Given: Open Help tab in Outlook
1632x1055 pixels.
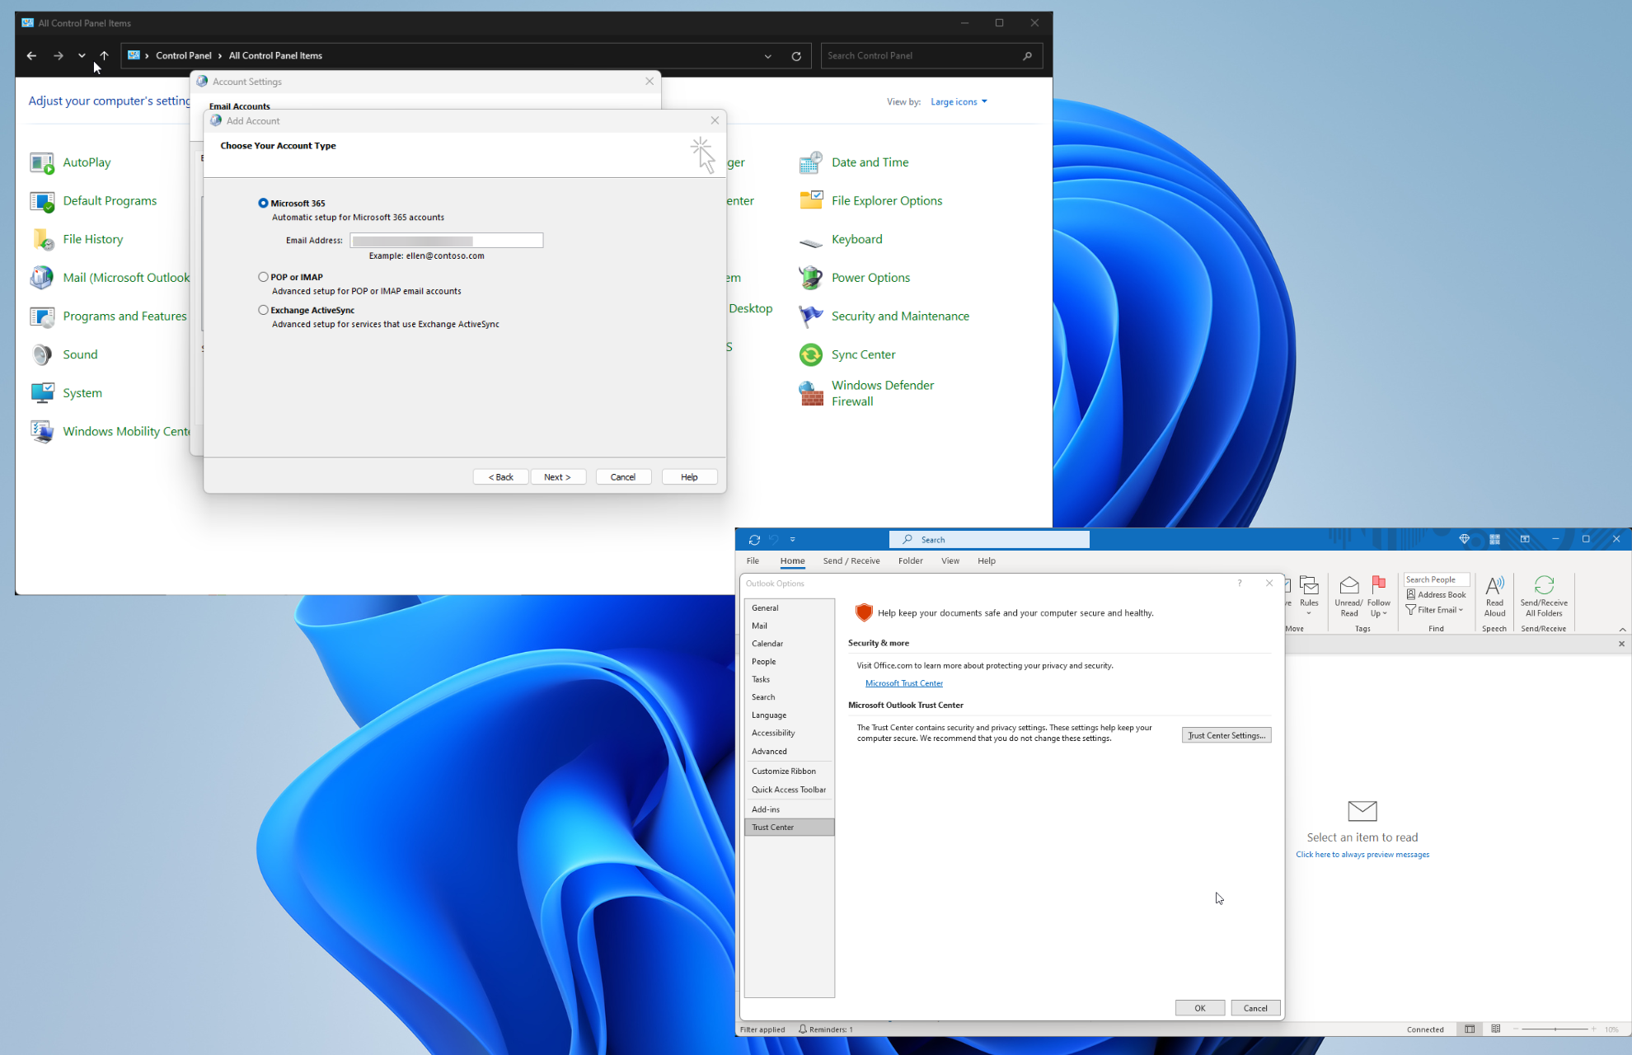Looking at the screenshot, I should [987, 561].
